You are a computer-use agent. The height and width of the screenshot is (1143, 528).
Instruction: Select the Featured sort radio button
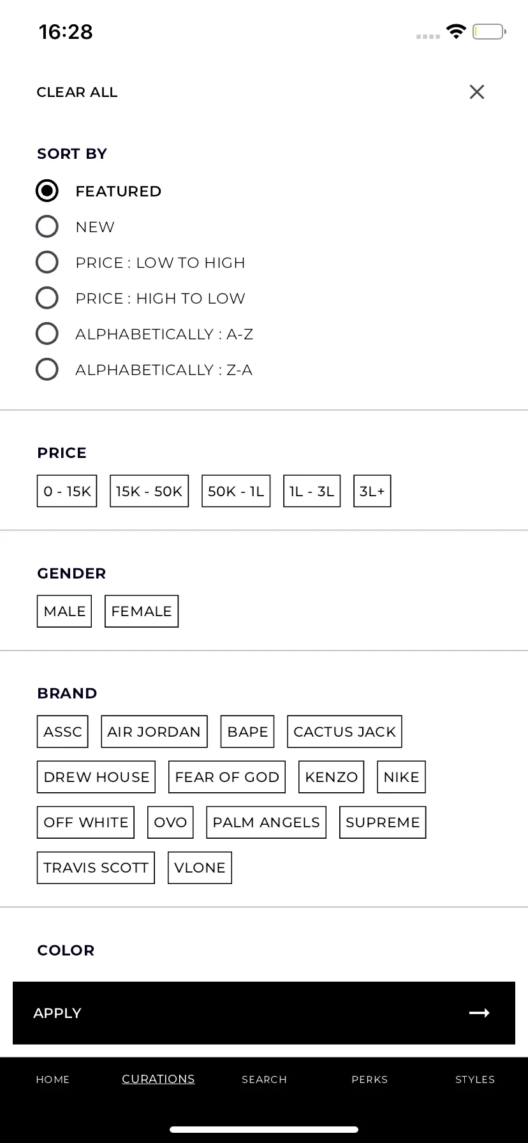tap(47, 191)
